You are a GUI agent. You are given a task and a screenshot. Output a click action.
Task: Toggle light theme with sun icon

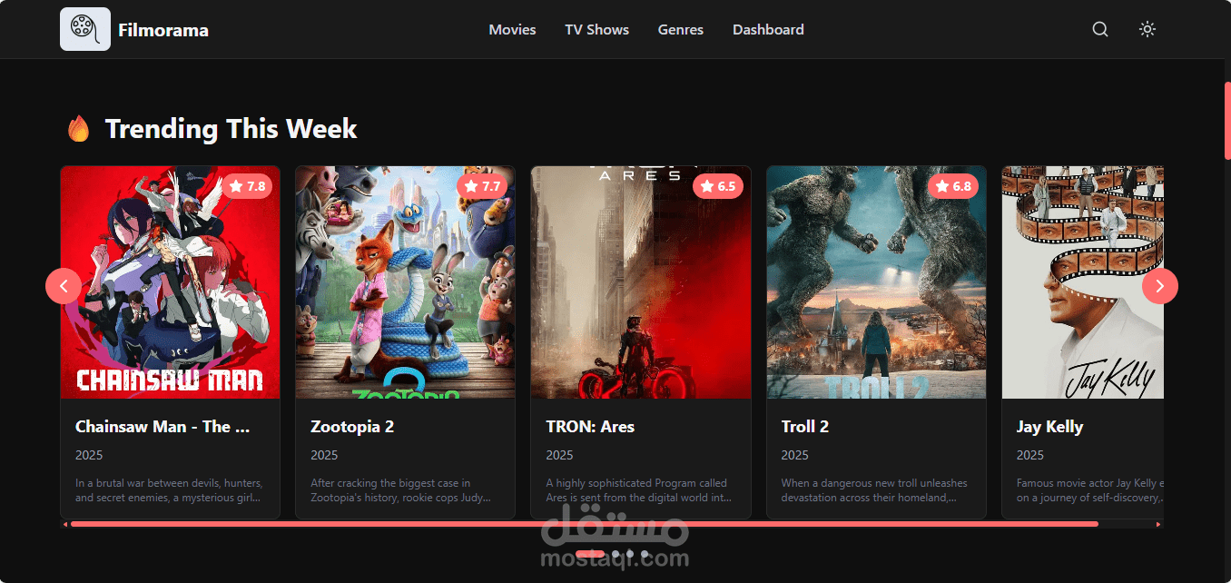click(1147, 29)
